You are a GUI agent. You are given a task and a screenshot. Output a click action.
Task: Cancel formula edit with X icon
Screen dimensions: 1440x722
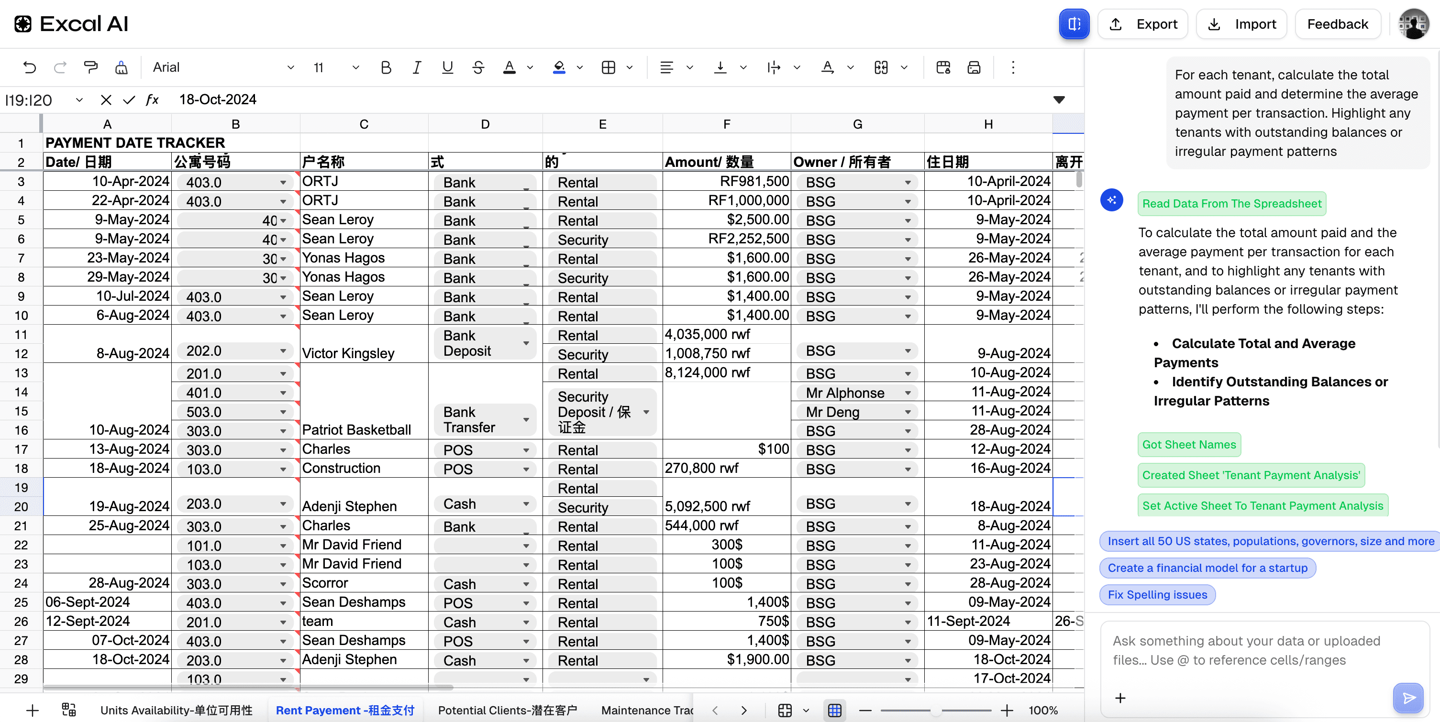(106, 100)
